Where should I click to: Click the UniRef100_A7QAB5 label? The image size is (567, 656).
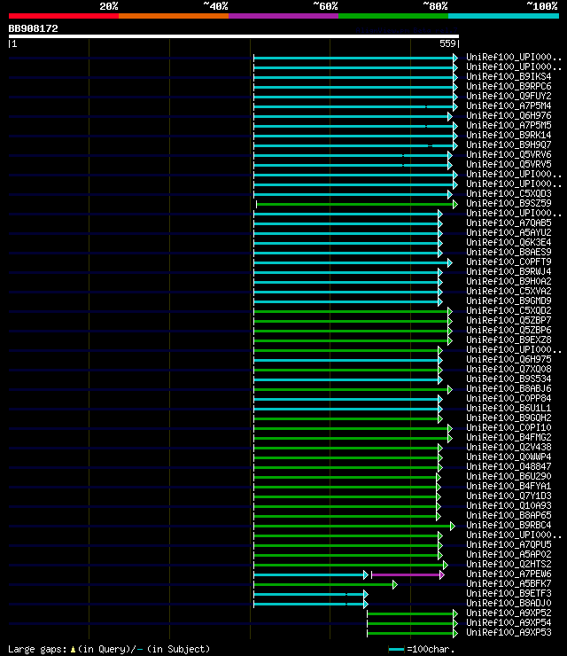point(509,223)
